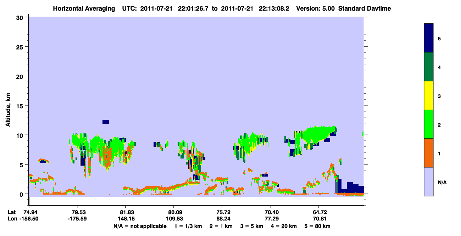
Task: Click the '4 = 20 km' legend entry
Action: point(284,226)
